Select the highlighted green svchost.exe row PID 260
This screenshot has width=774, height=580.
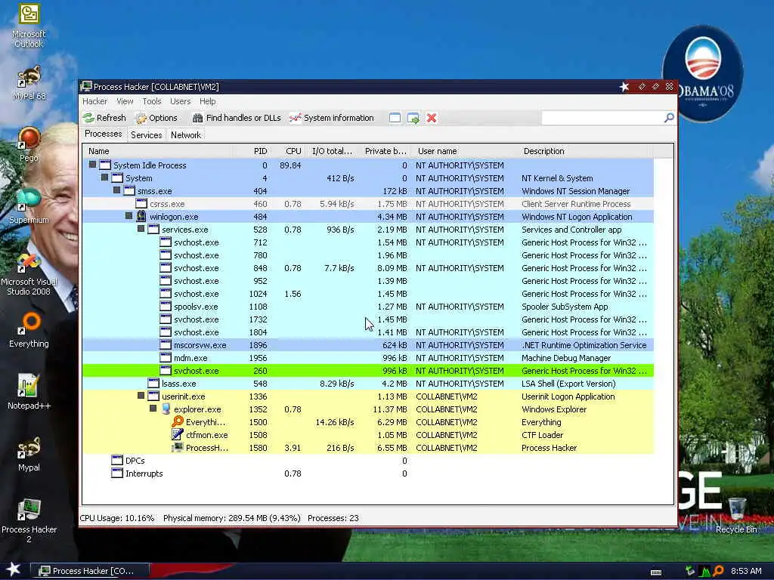368,370
